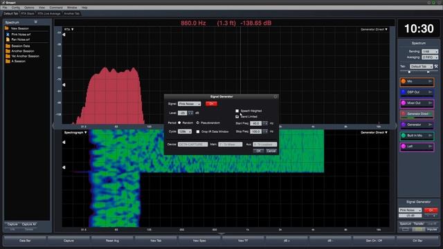Open the Aux output channel dropdown

264,145
